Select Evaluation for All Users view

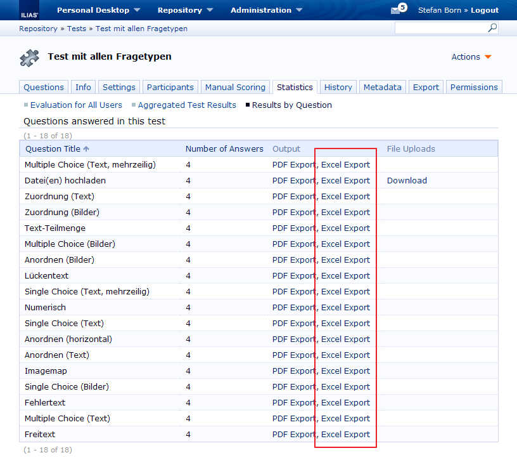point(76,105)
